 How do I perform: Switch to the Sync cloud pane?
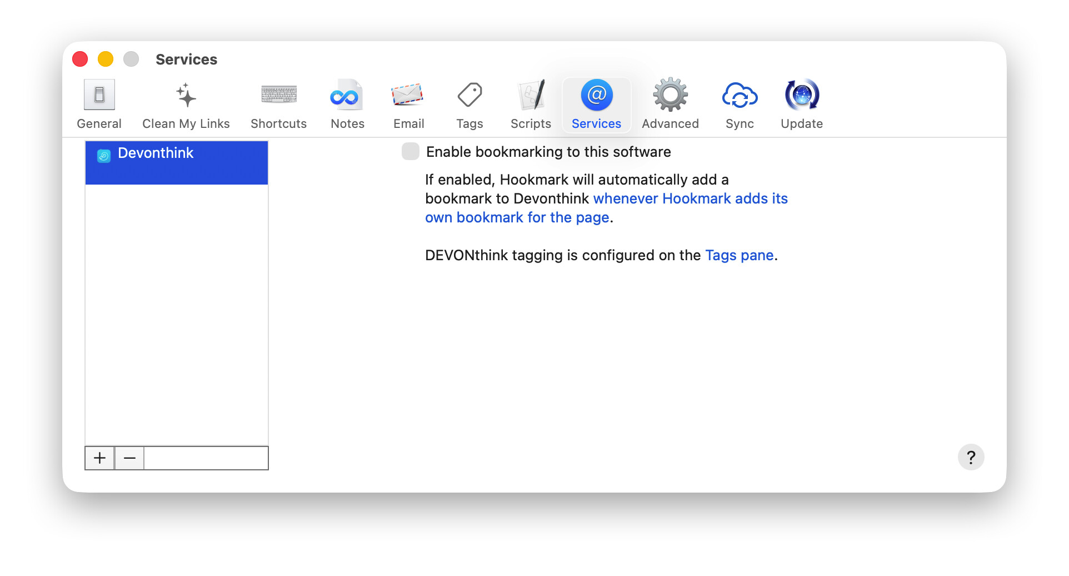tap(740, 105)
